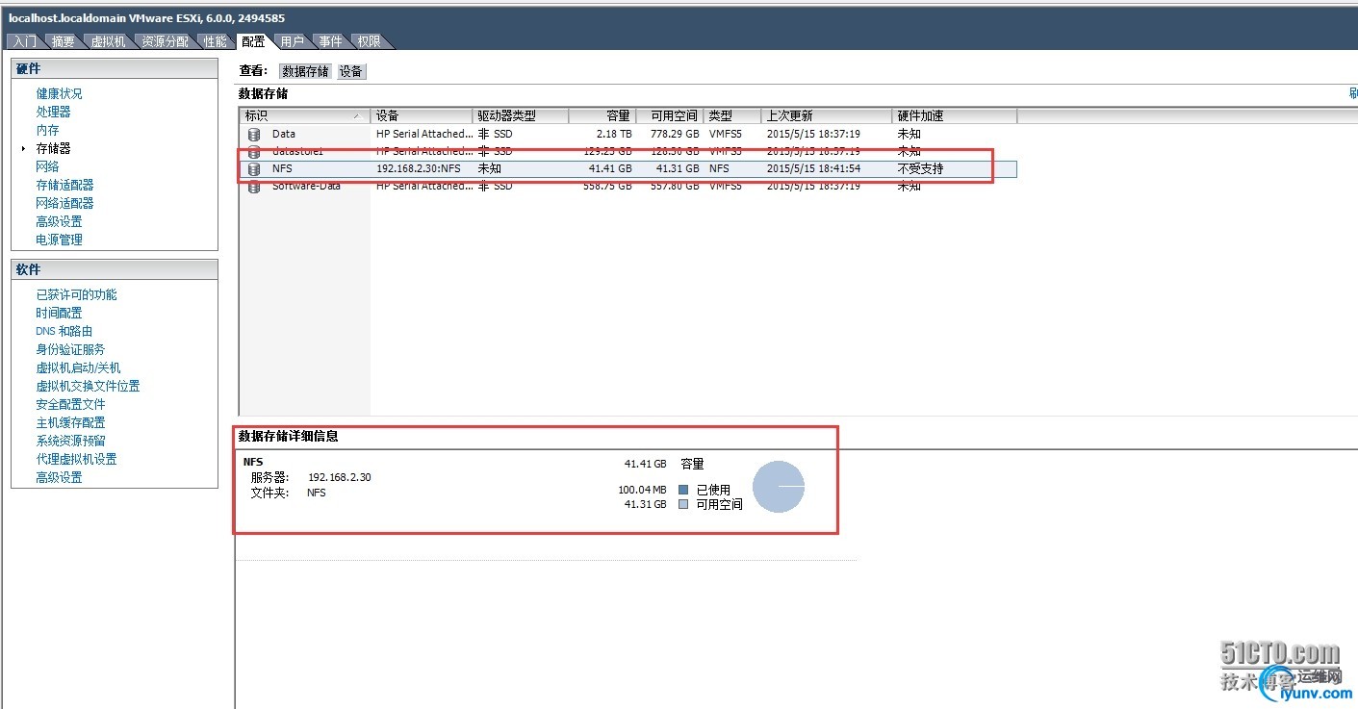This screenshot has height=709, width=1358.
Task: Open 主机缓存配置 settings
Action: coord(71,422)
